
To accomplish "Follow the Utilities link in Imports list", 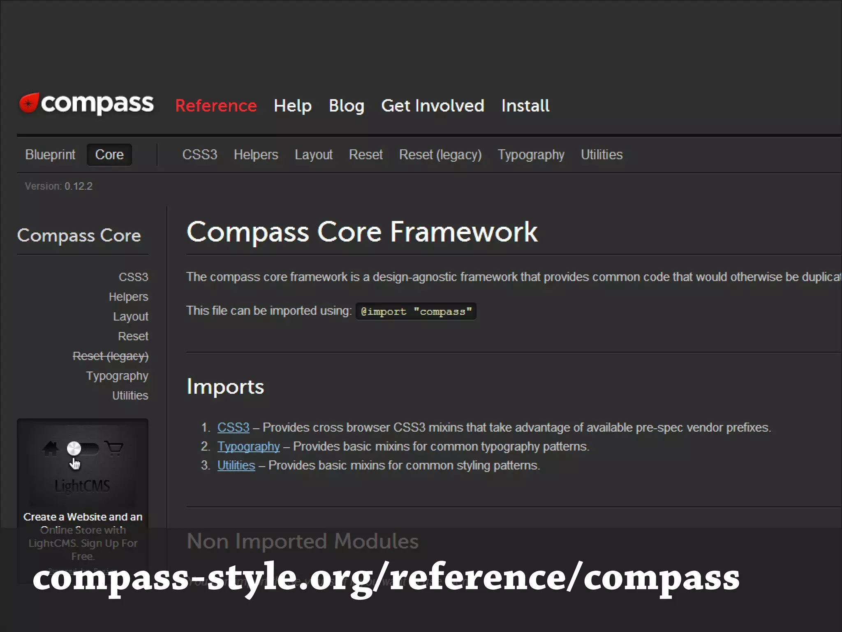I will click(x=236, y=465).
